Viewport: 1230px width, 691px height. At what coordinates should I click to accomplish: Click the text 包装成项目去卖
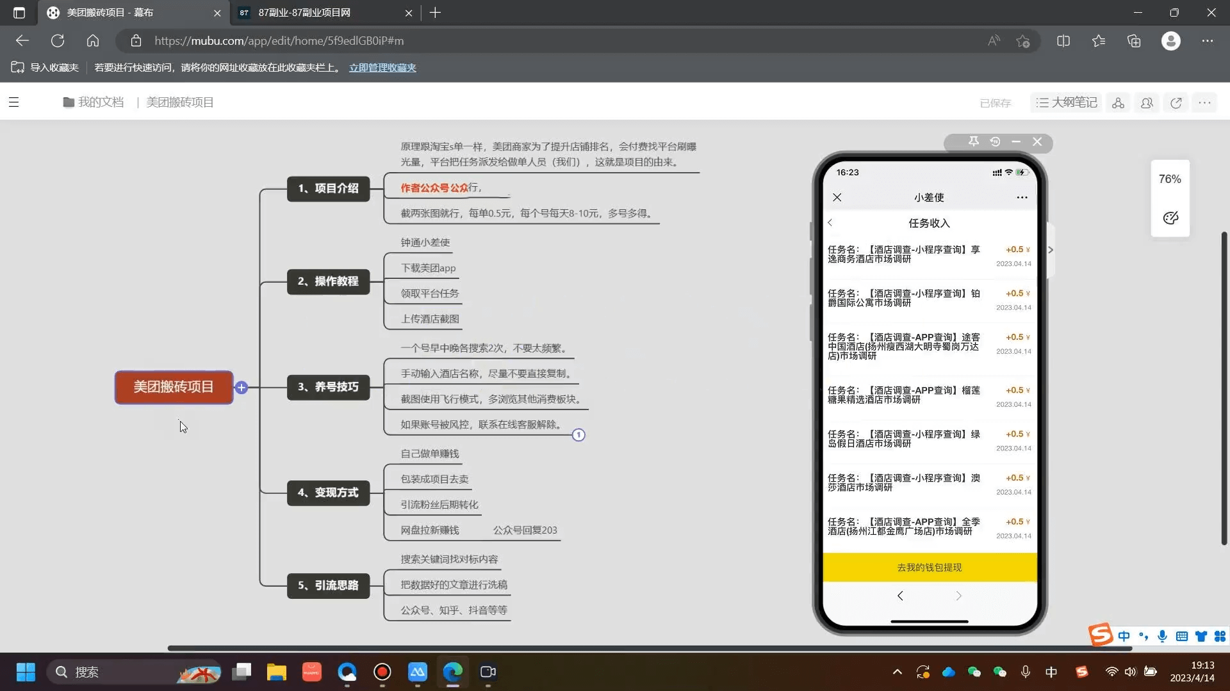pos(434,479)
